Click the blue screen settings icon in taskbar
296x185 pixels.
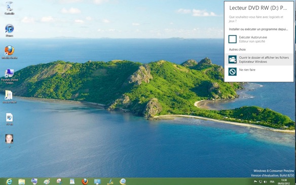click(97, 181)
